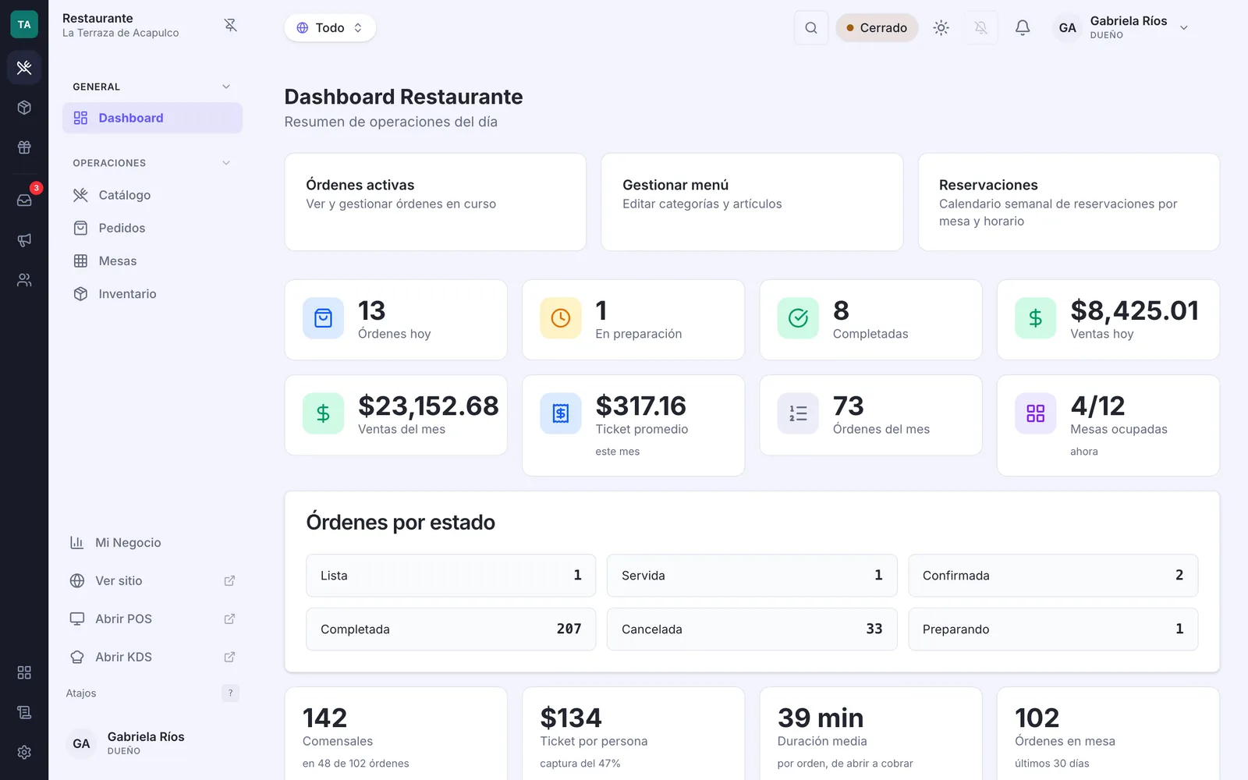Click the apps grid icon in the bottom rail

[24, 672]
